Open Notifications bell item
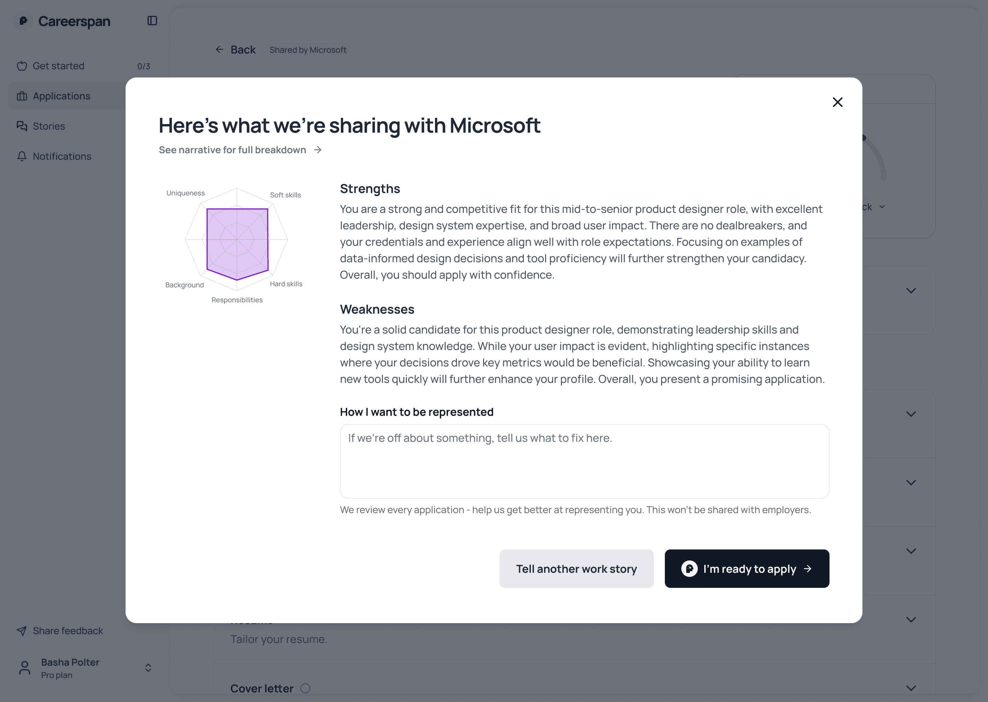The width and height of the screenshot is (988, 702). (62, 157)
